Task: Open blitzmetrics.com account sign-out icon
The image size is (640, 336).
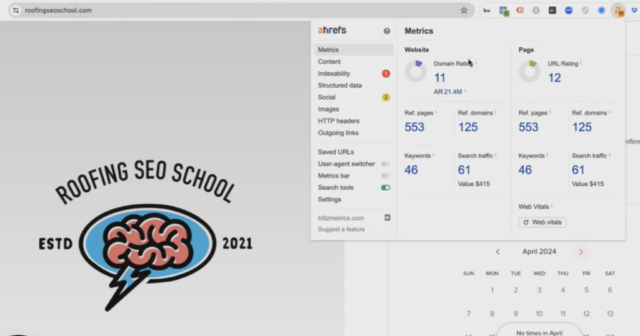Action: [387, 218]
